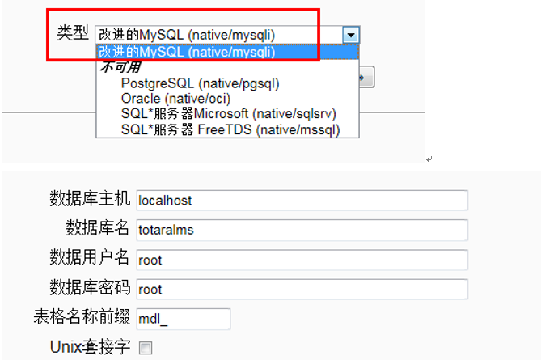Screen dimensions: 541x360
Task: Click the 不可用 group heading in list
Action: (x=120, y=67)
